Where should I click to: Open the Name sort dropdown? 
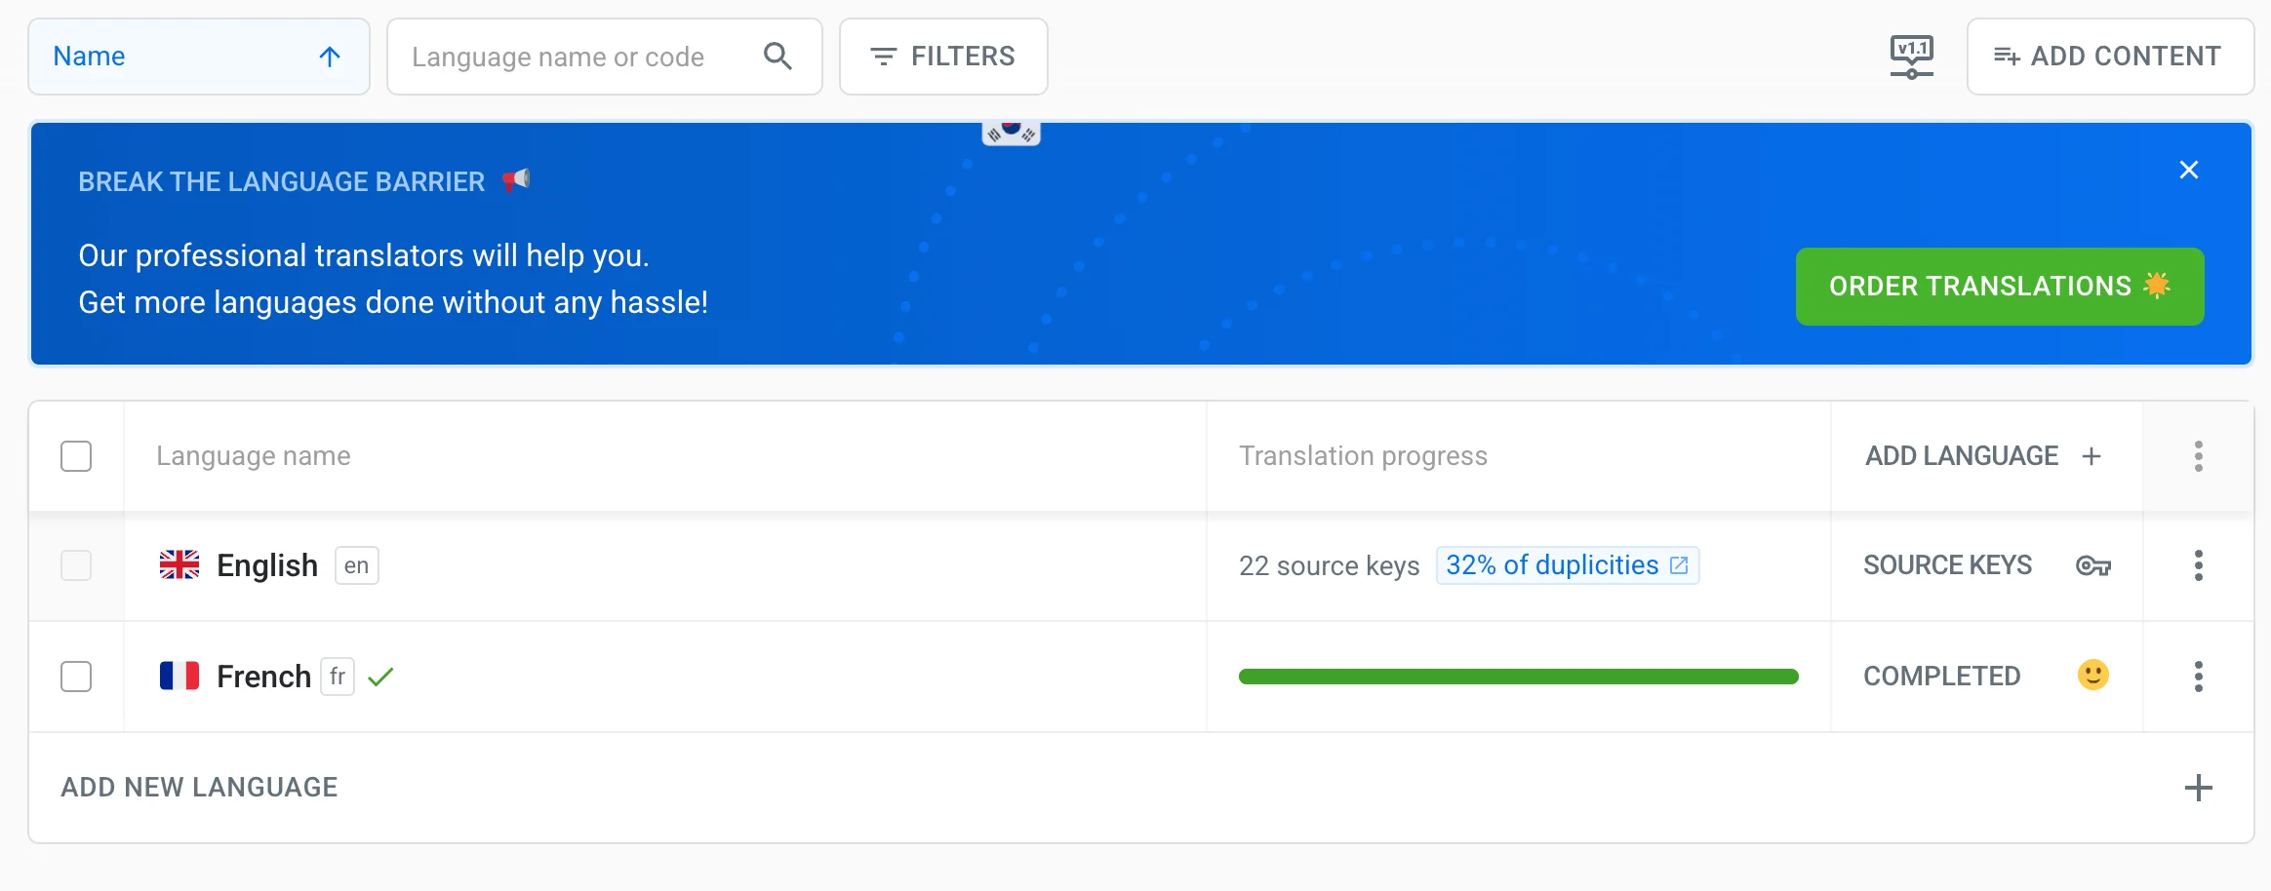pos(198,57)
